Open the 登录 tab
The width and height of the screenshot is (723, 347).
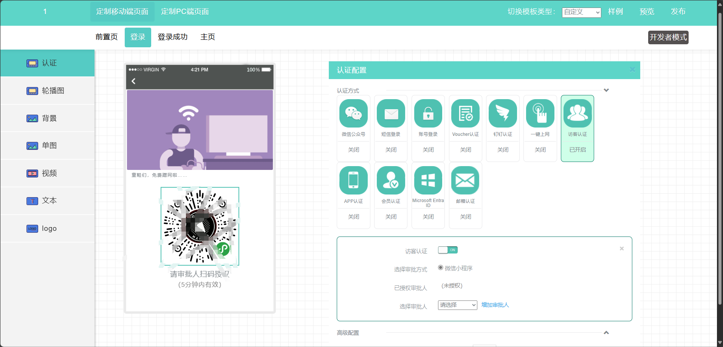138,37
